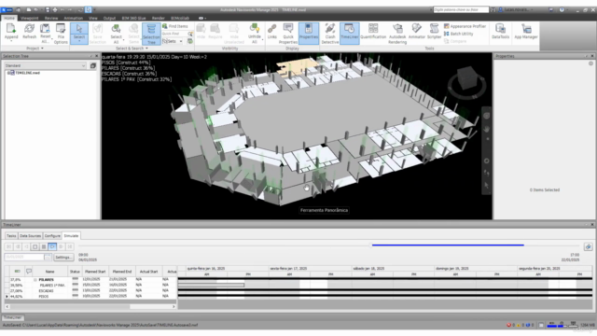Click the TimeLiner forward to end button
597x336 pixels.
pyautogui.click(x=70, y=246)
